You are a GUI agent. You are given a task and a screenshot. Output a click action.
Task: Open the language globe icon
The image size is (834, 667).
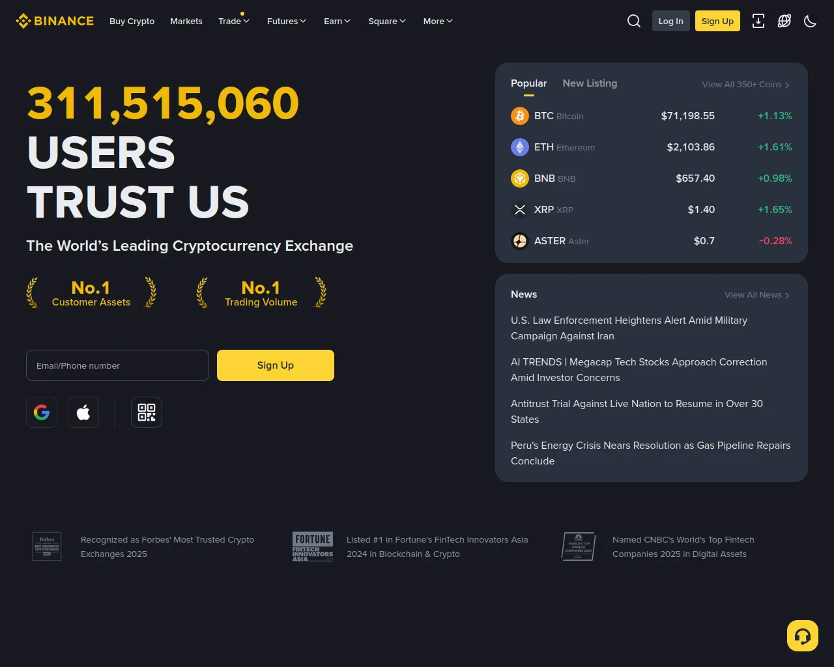coord(784,21)
